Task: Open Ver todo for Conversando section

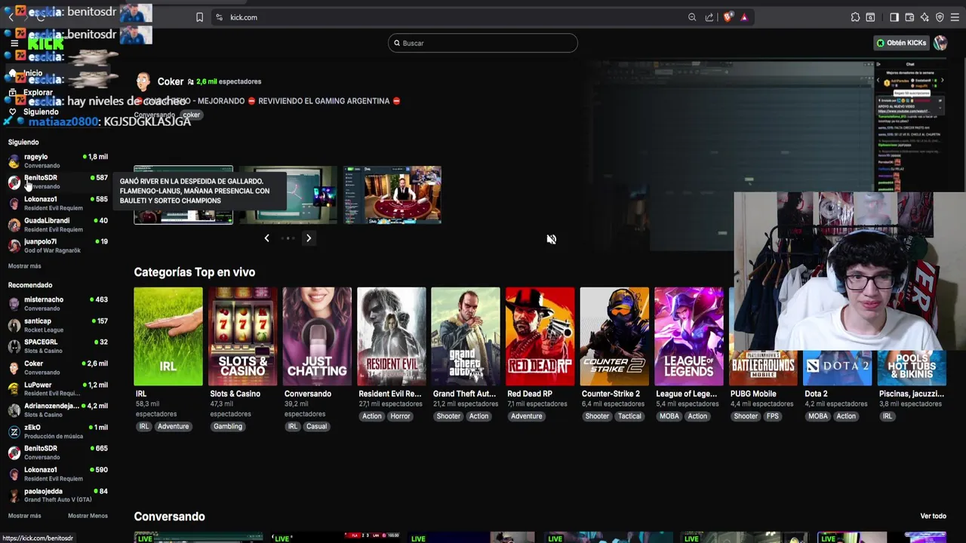Action: [933, 516]
